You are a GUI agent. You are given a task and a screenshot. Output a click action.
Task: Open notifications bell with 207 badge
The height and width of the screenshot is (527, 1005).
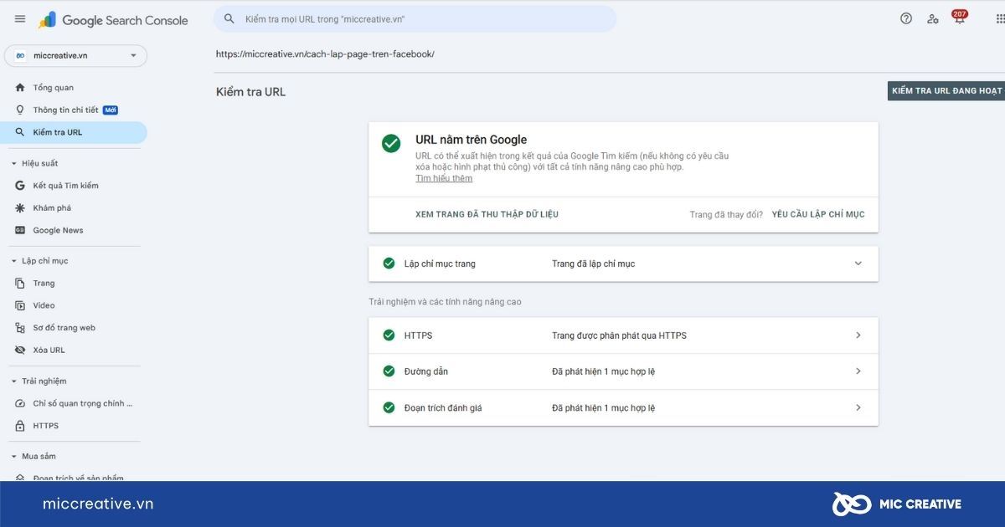(x=959, y=18)
